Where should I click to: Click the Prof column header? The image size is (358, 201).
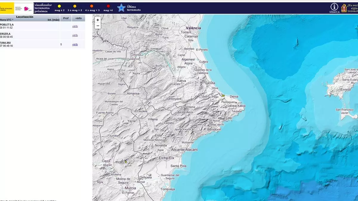[x=66, y=18]
